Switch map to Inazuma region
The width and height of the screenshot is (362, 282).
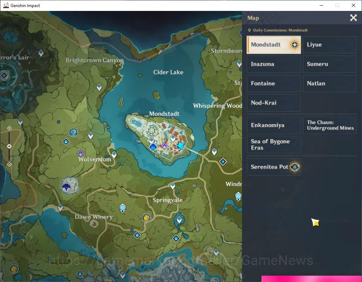click(274, 64)
